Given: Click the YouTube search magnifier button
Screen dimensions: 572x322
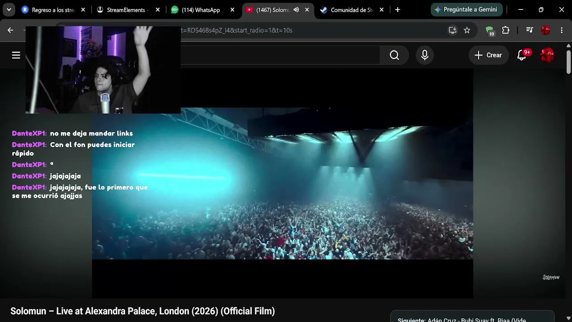Looking at the screenshot, I should tap(394, 55).
